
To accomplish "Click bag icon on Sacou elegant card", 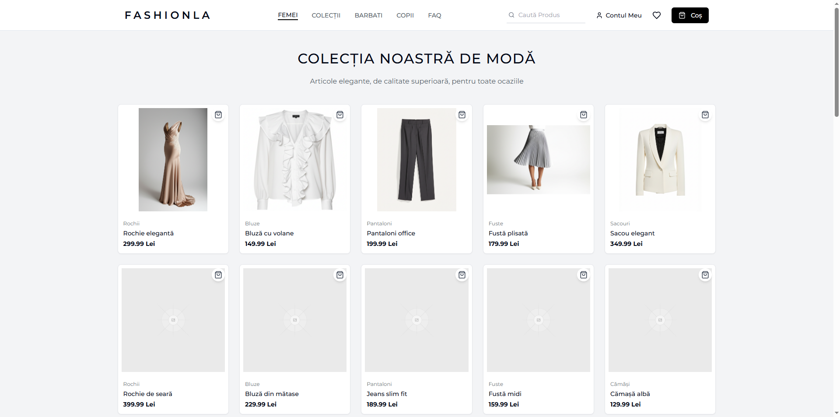I will (x=705, y=115).
